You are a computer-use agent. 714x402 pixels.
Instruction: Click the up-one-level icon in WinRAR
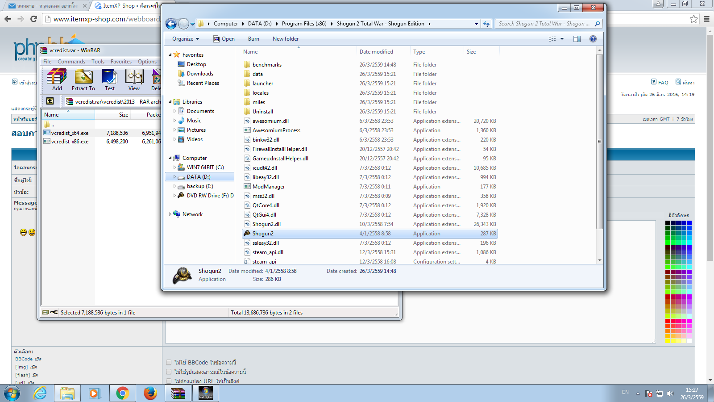(x=50, y=101)
